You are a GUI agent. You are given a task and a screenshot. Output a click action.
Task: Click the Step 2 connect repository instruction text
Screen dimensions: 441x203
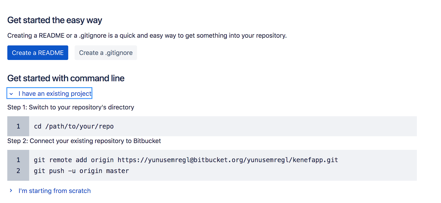[84, 141]
